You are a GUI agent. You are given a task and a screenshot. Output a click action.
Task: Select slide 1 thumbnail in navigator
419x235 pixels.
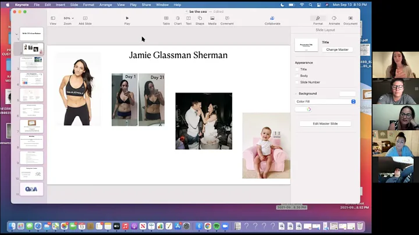31,34
